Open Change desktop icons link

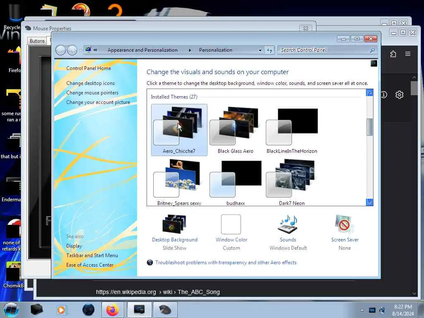tap(90, 83)
